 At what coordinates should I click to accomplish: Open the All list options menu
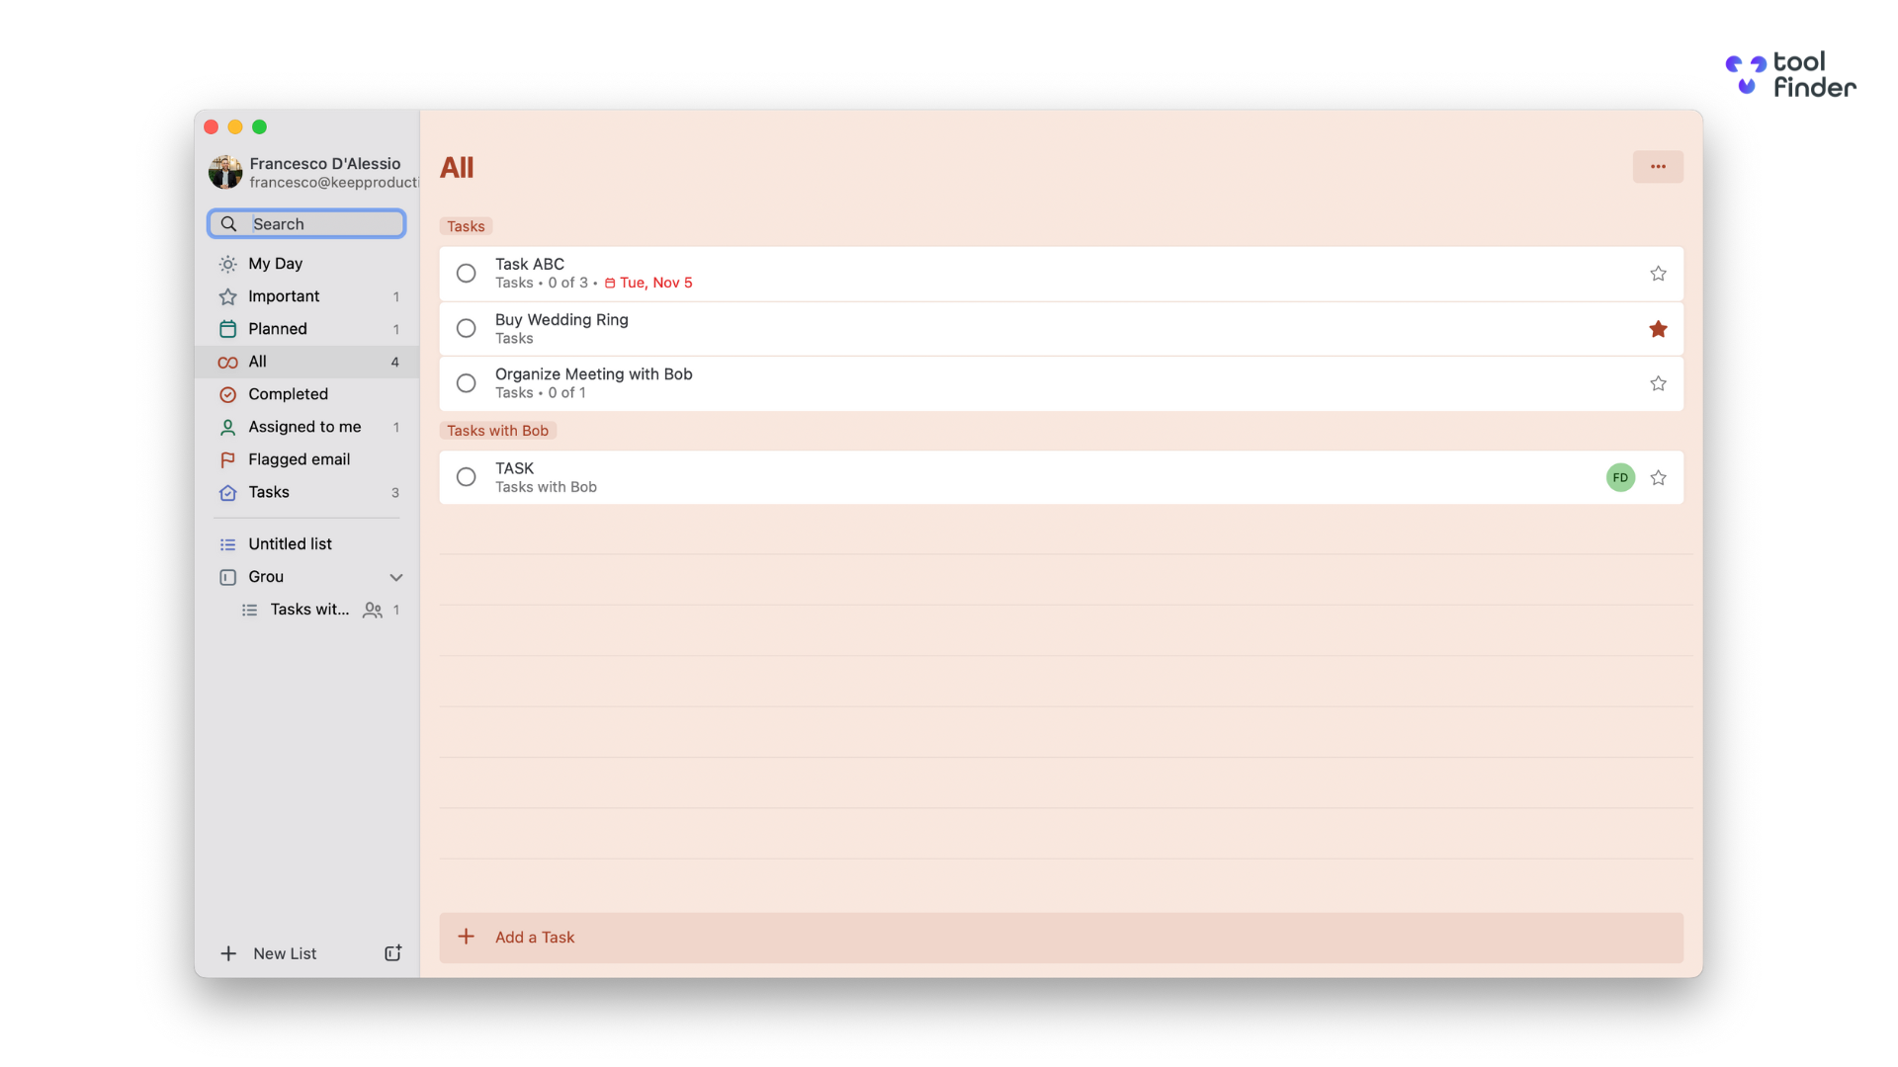coord(1658,166)
